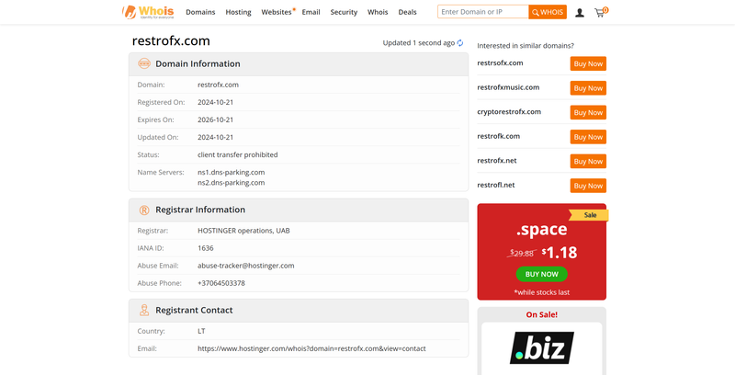Click similar domain restrofk.com
This screenshot has height=375, width=735.
pyautogui.click(x=498, y=136)
